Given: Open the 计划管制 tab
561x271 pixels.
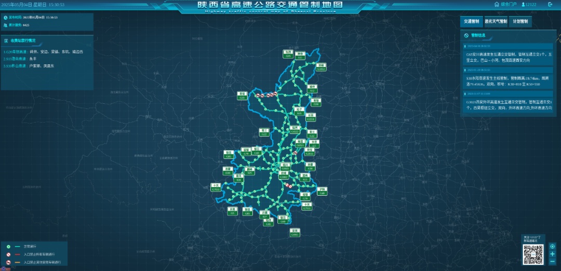Looking at the screenshot, I should [520, 22].
